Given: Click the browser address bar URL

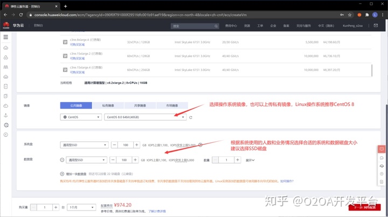Looking at the screenshot, I should [x=140, y=15].
